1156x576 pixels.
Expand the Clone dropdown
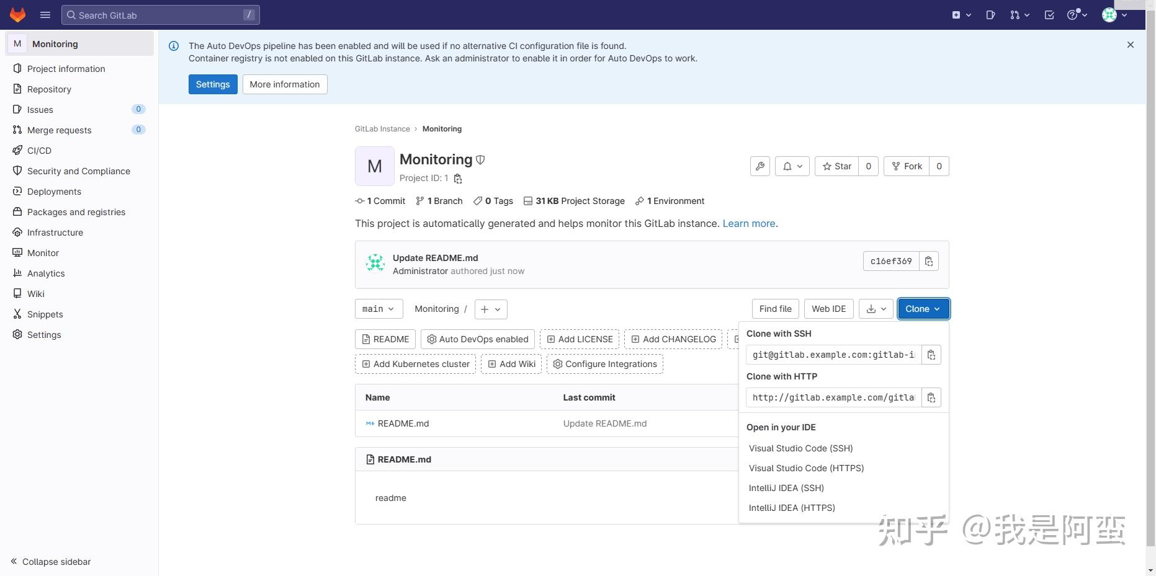click(923, 308)
